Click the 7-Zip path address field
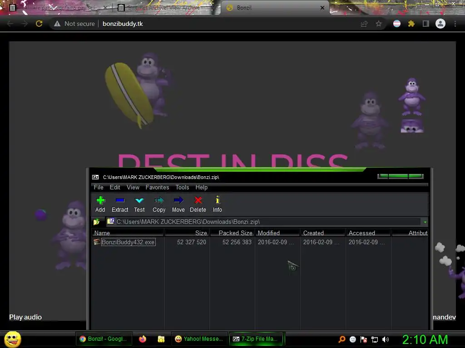Image resolution: width=465 pixels, height=348 pixels. tap(264, 222)
